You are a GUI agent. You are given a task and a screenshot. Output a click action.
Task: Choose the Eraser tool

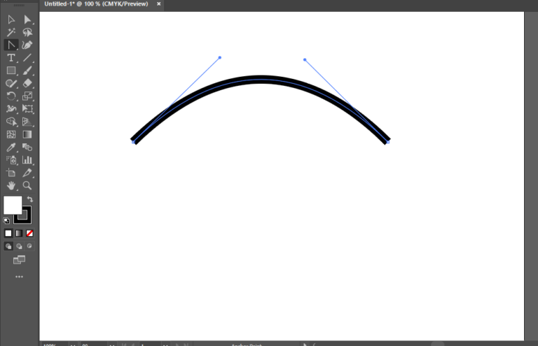(x=27, y=83)
